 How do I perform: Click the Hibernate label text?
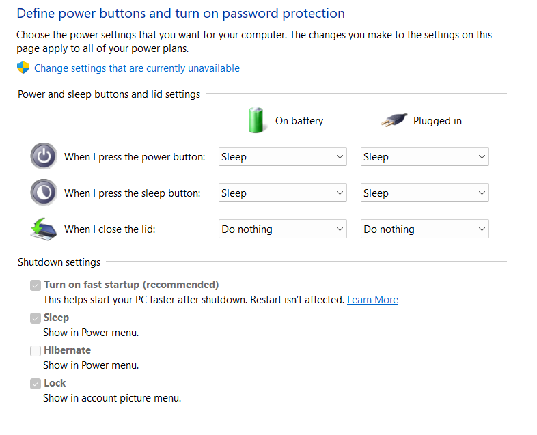click(67, 350)
